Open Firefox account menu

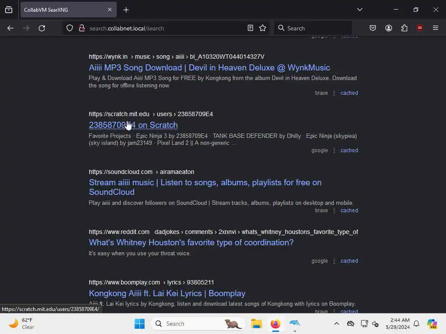point(389,28)
